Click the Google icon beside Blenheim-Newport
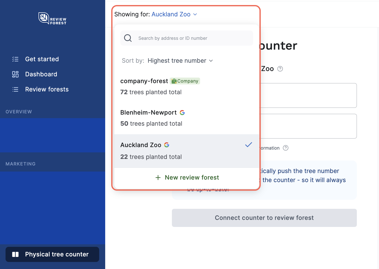This screenshot has width=379, height=269. pos(182,113)
